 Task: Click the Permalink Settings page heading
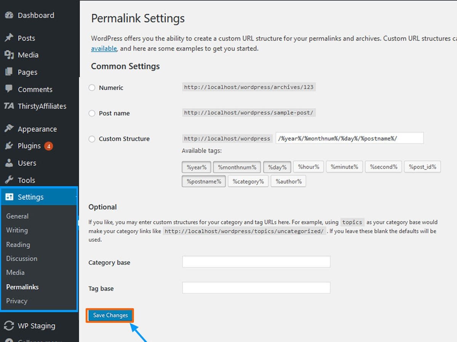coord(138,19)
